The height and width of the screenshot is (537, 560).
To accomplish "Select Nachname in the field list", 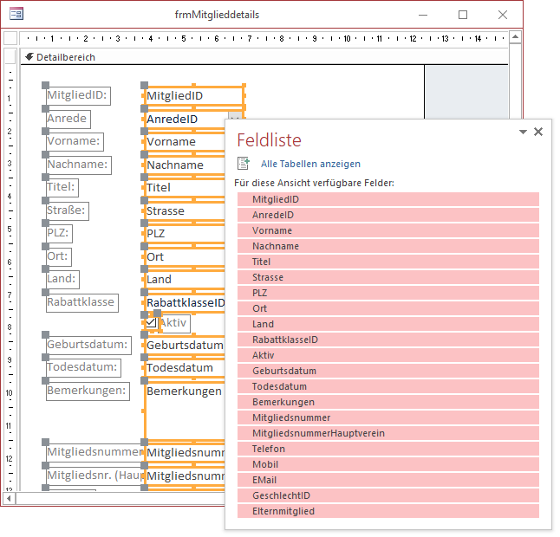I will click(x=388, y=246).
